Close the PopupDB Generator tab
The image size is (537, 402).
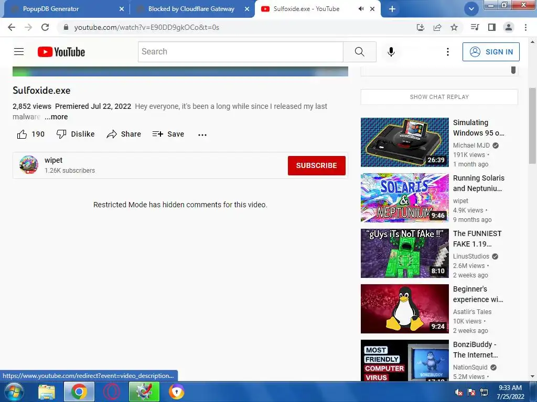tap(122, 9)
